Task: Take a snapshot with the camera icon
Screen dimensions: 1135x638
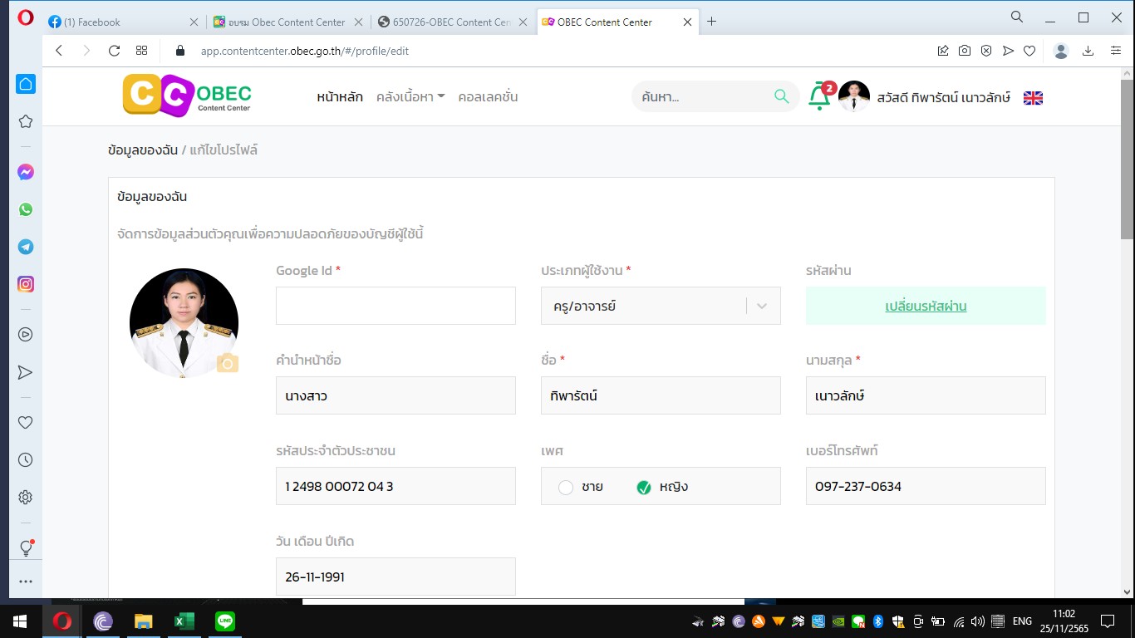Action: point(965,51)
